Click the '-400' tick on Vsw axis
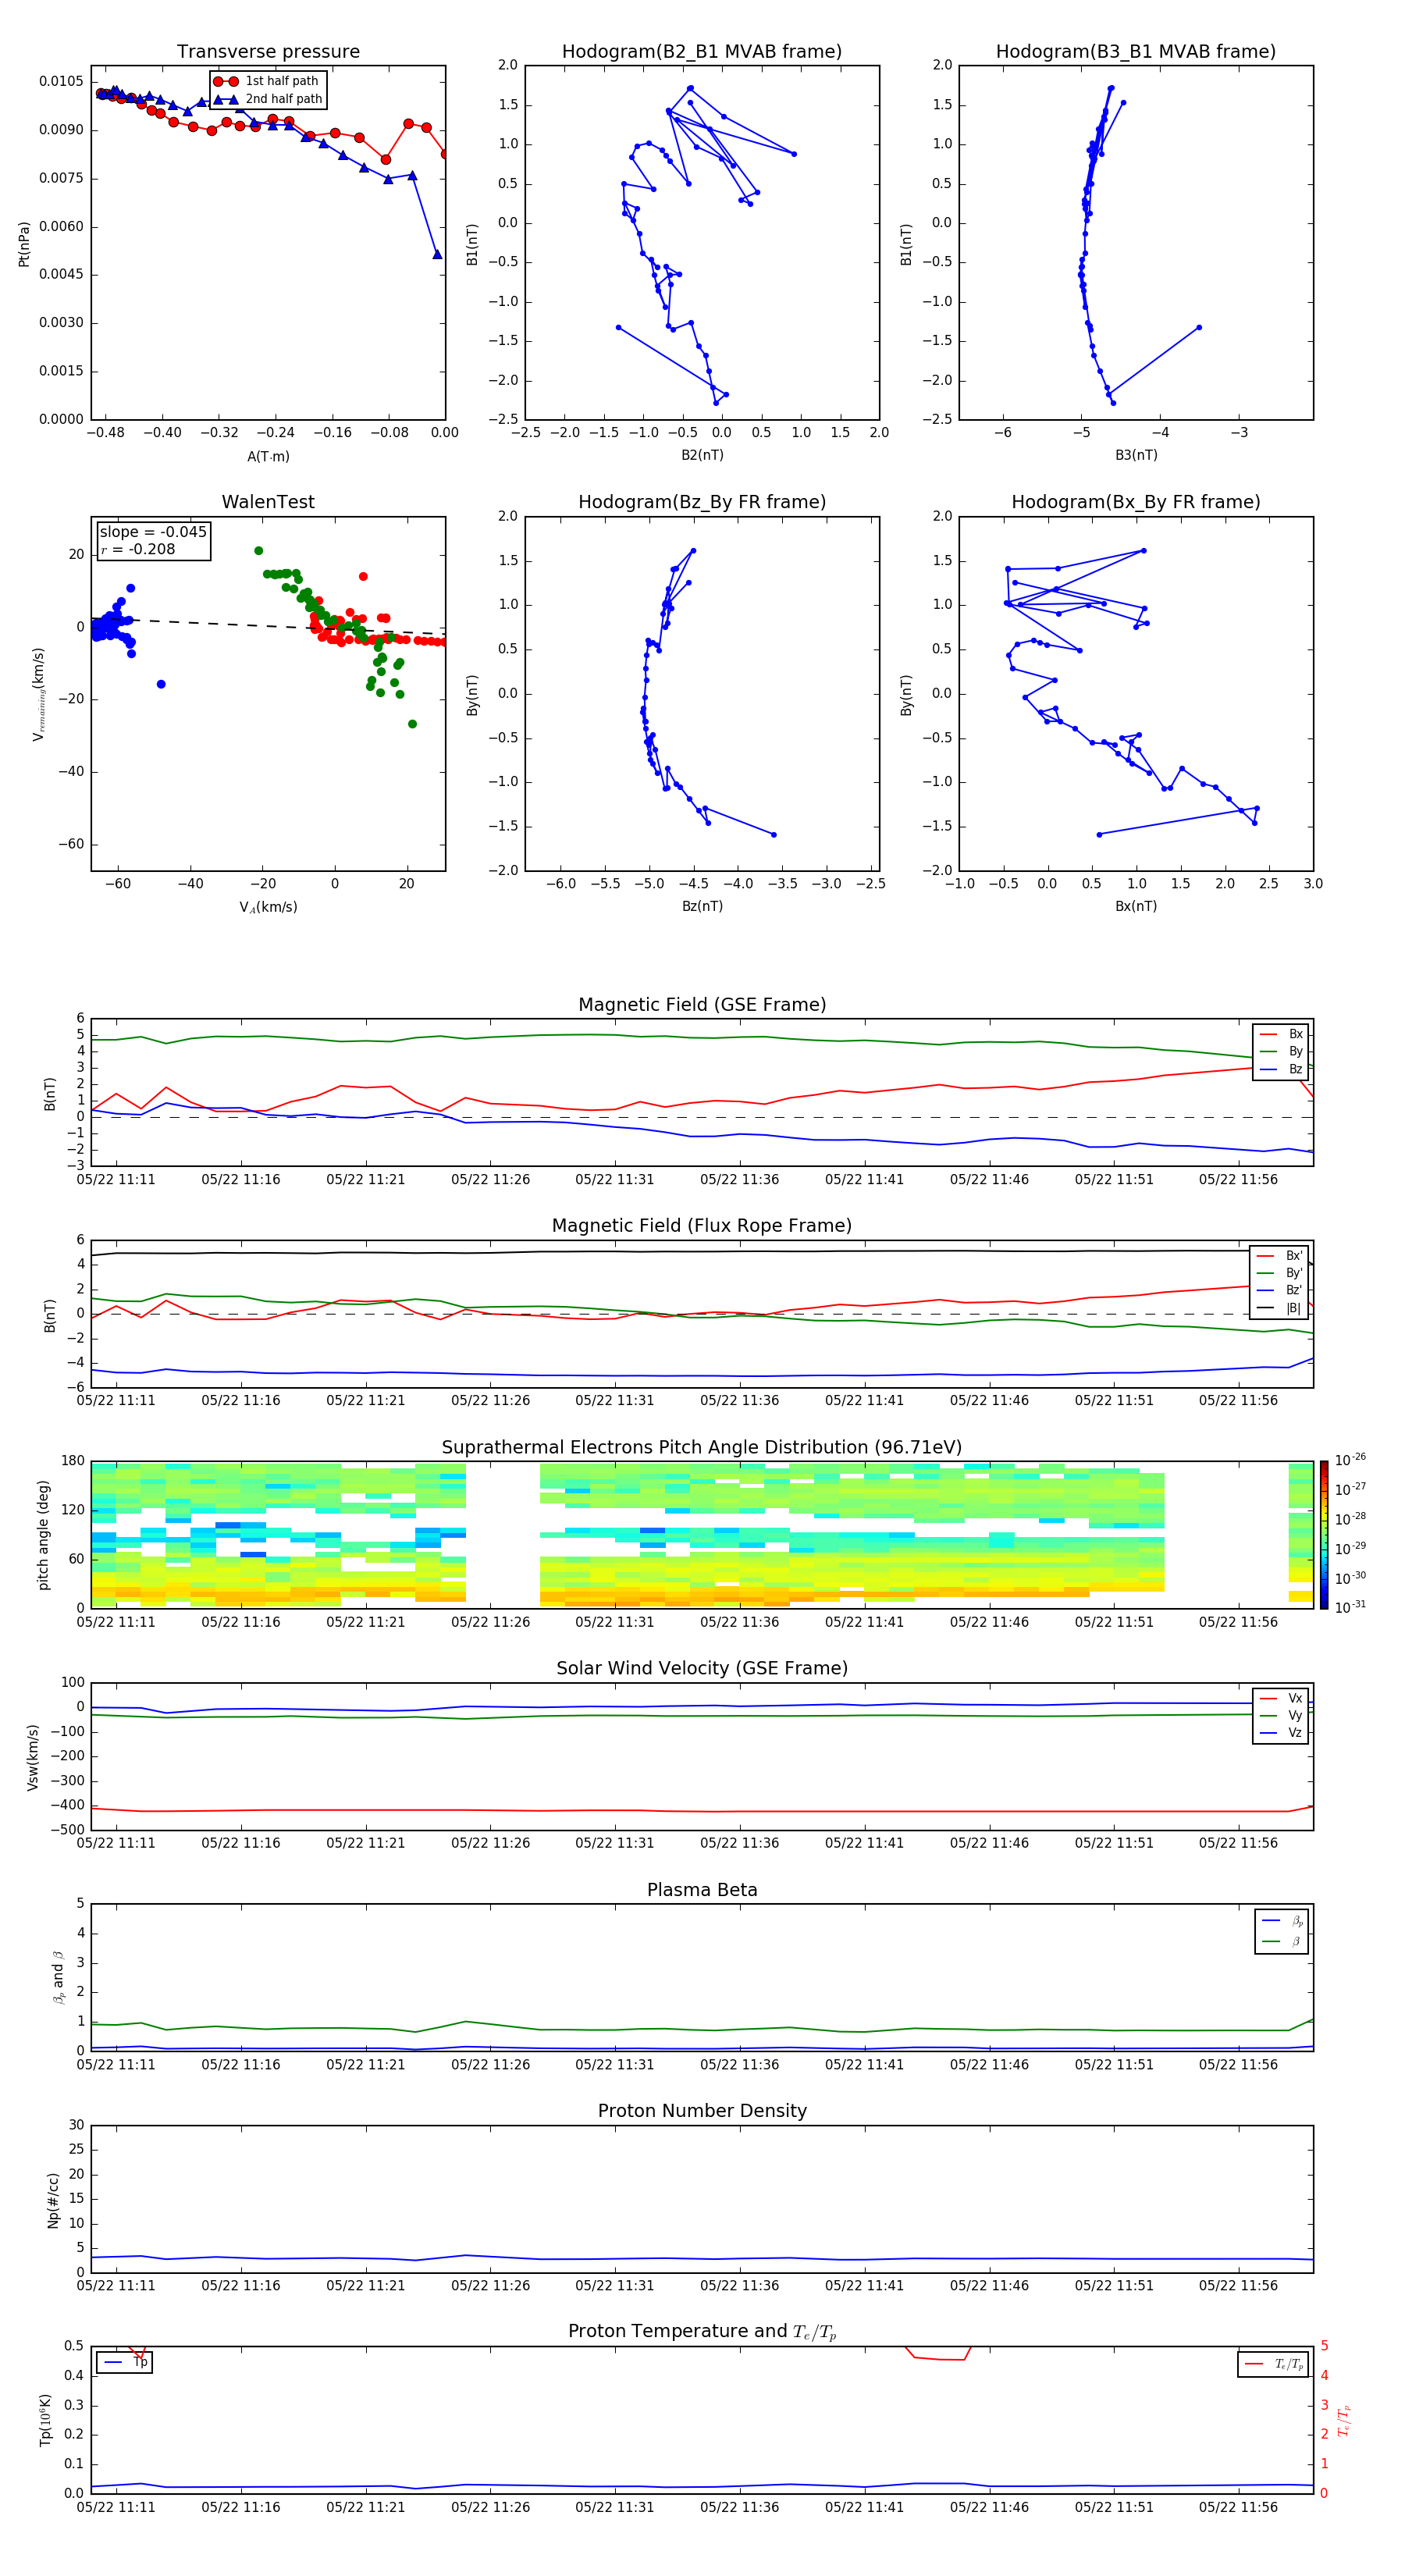This screenshot has height=2576, width=1405. click(66, 1806)
